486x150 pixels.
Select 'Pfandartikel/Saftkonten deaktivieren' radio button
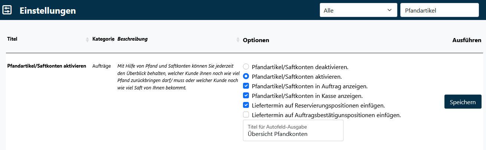[x=246, y=67]
